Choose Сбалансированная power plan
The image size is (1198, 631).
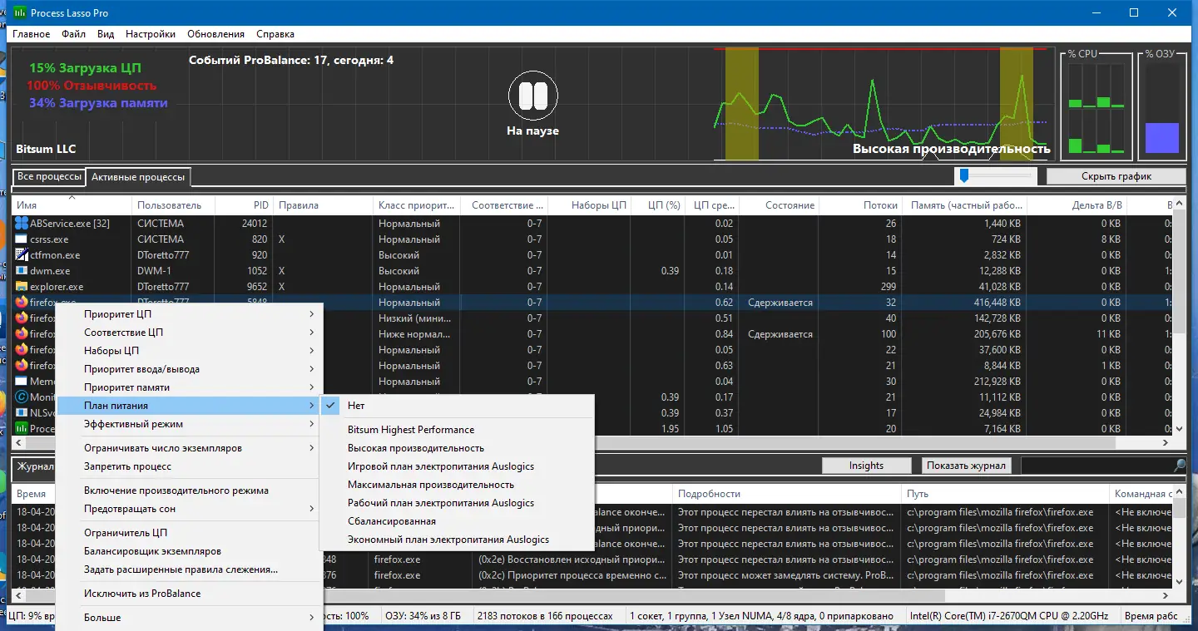point(391,521)
